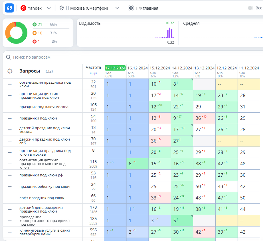Click the Yandex logo icon
The height and width of the screenshot is (241, 263).
pyautogui.click(x=23, y=8)
